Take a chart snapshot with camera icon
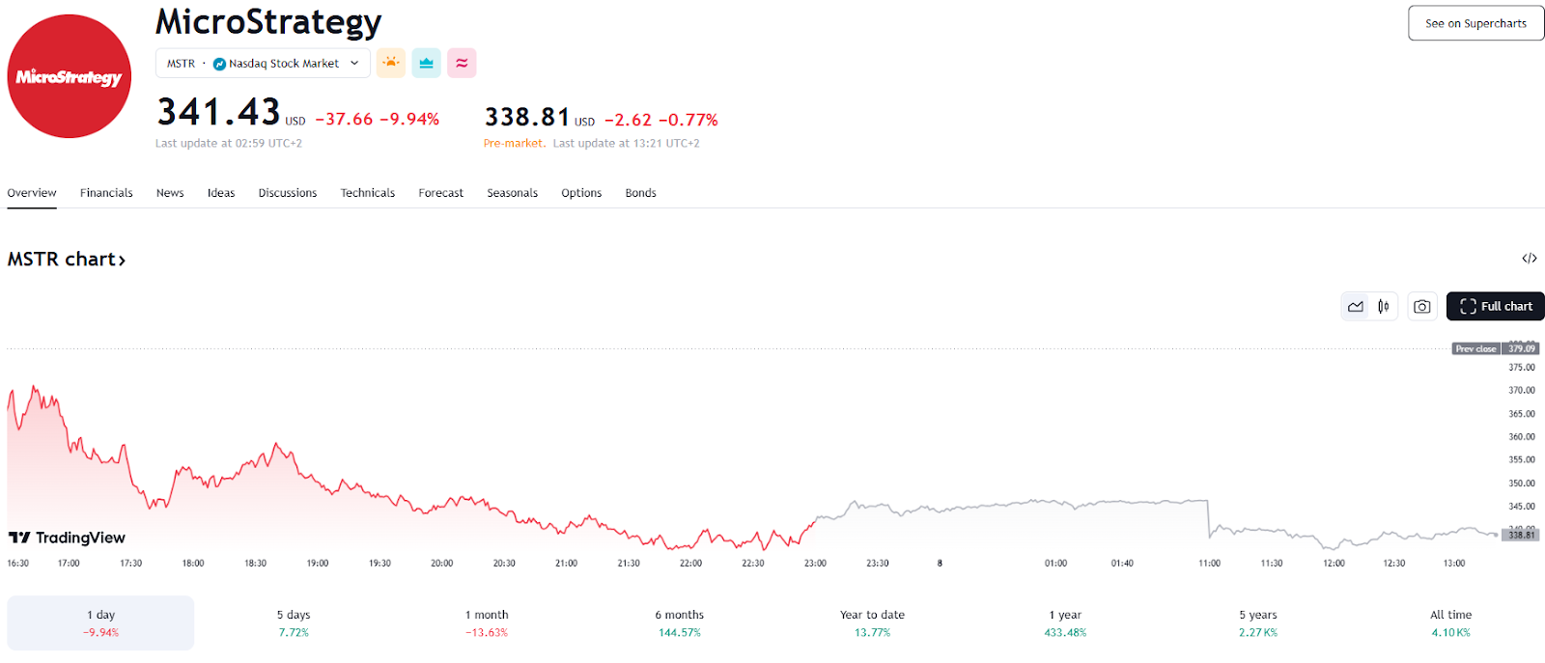The height and width of the screenshot is (663, 1545). 1422,306
